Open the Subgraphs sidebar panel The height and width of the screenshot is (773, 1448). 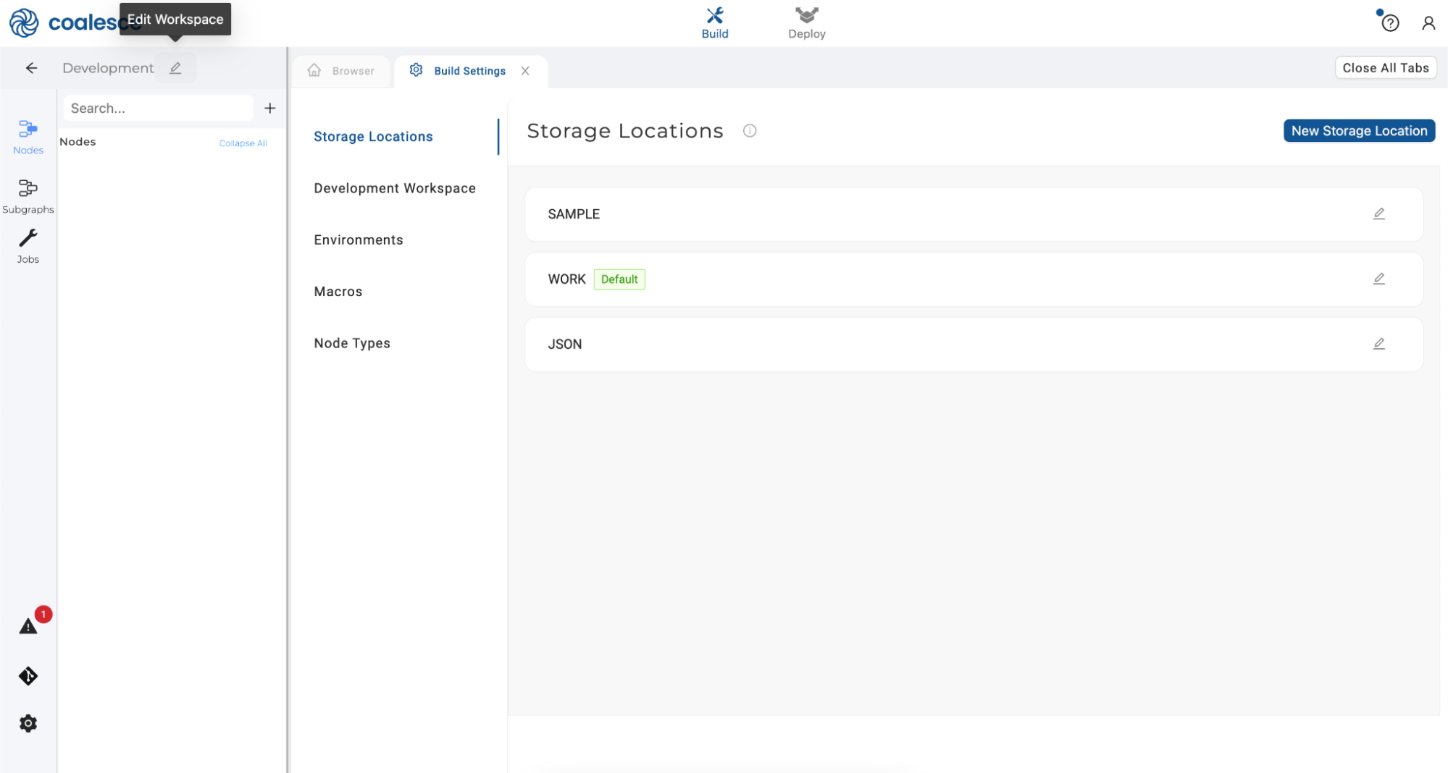click(x=28, y=196)
